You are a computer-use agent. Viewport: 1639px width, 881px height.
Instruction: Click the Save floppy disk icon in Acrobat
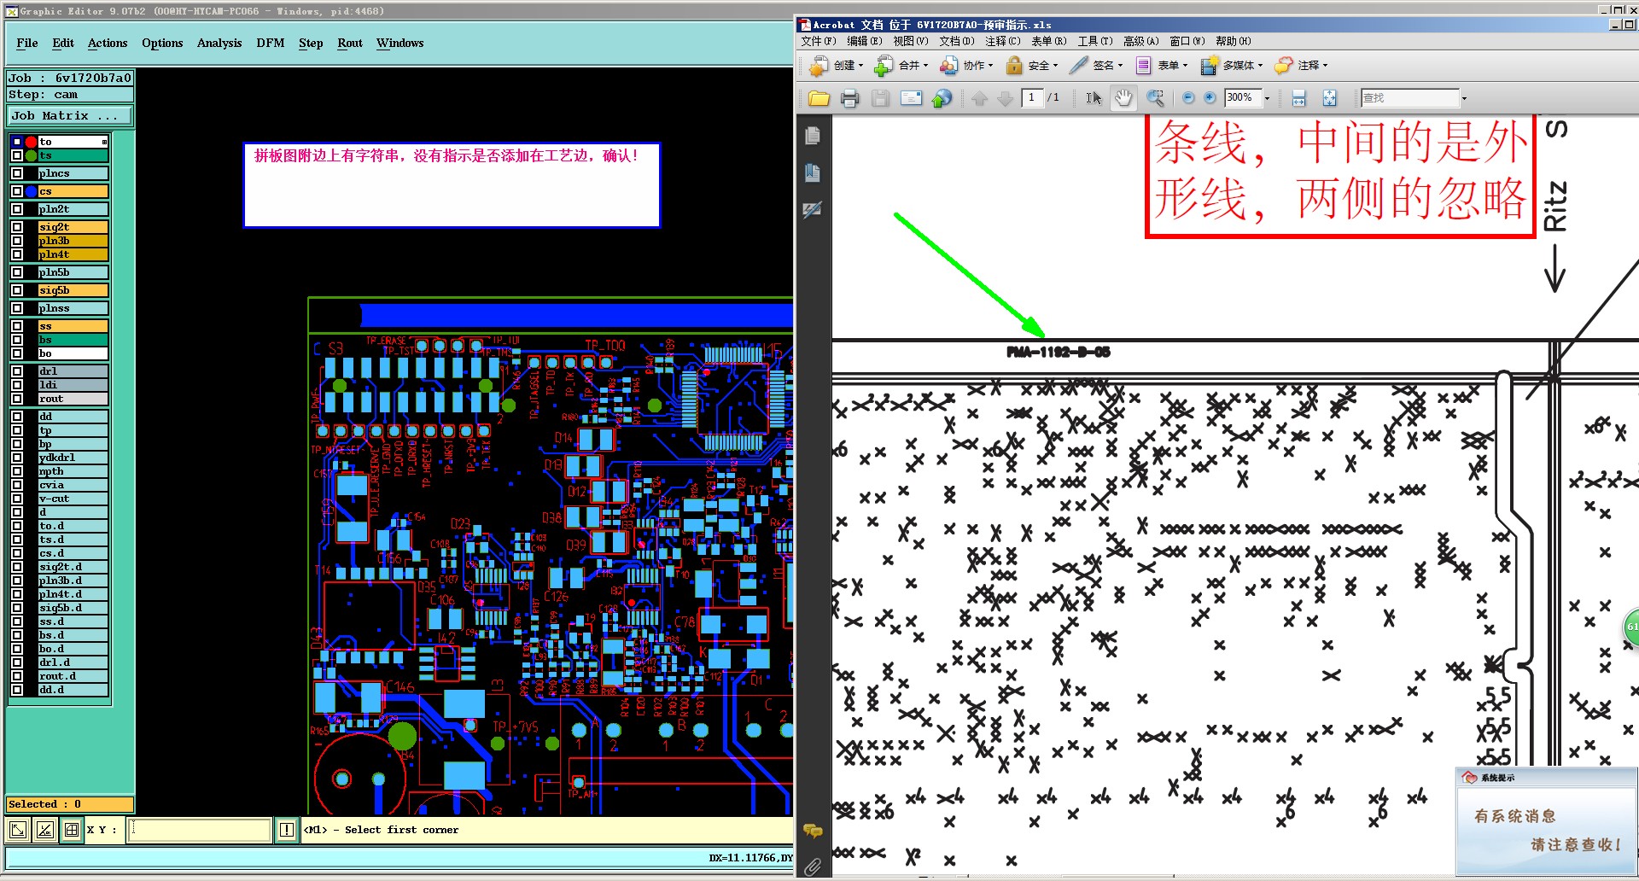click(880, 98)
